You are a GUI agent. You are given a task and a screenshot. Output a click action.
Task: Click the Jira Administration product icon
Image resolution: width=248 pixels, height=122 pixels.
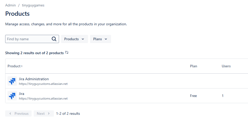pyautogui.click(x=12, y=81)
